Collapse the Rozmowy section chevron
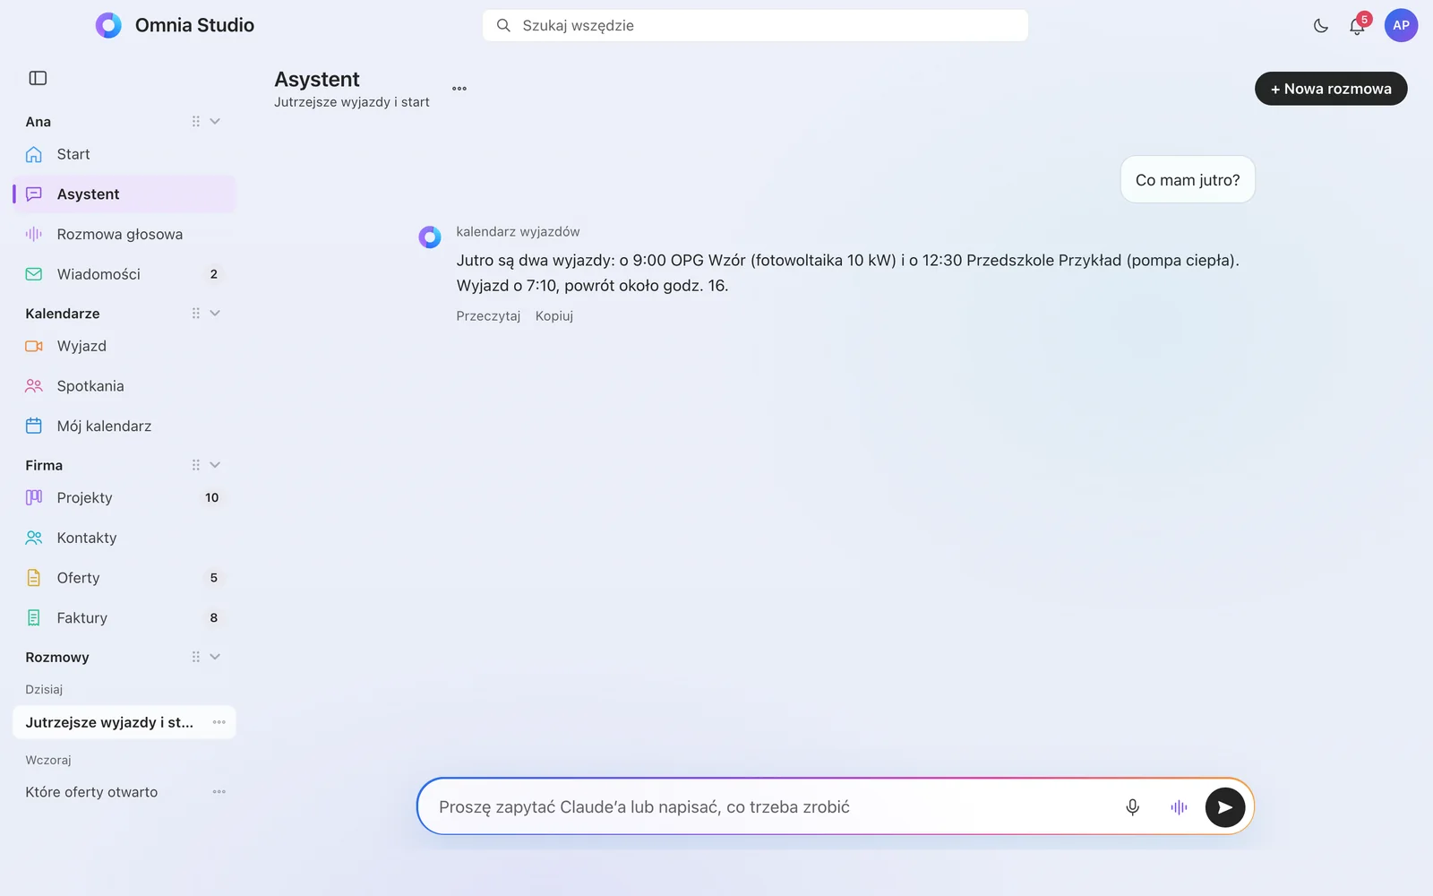This screenshot has width=1433, height=896. (215, 657)
